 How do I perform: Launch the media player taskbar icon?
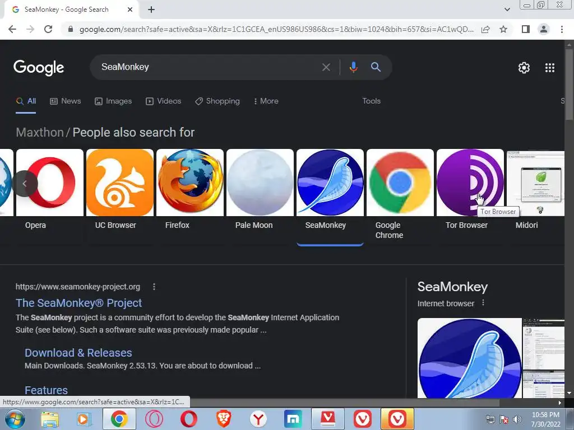coord(84,419)
